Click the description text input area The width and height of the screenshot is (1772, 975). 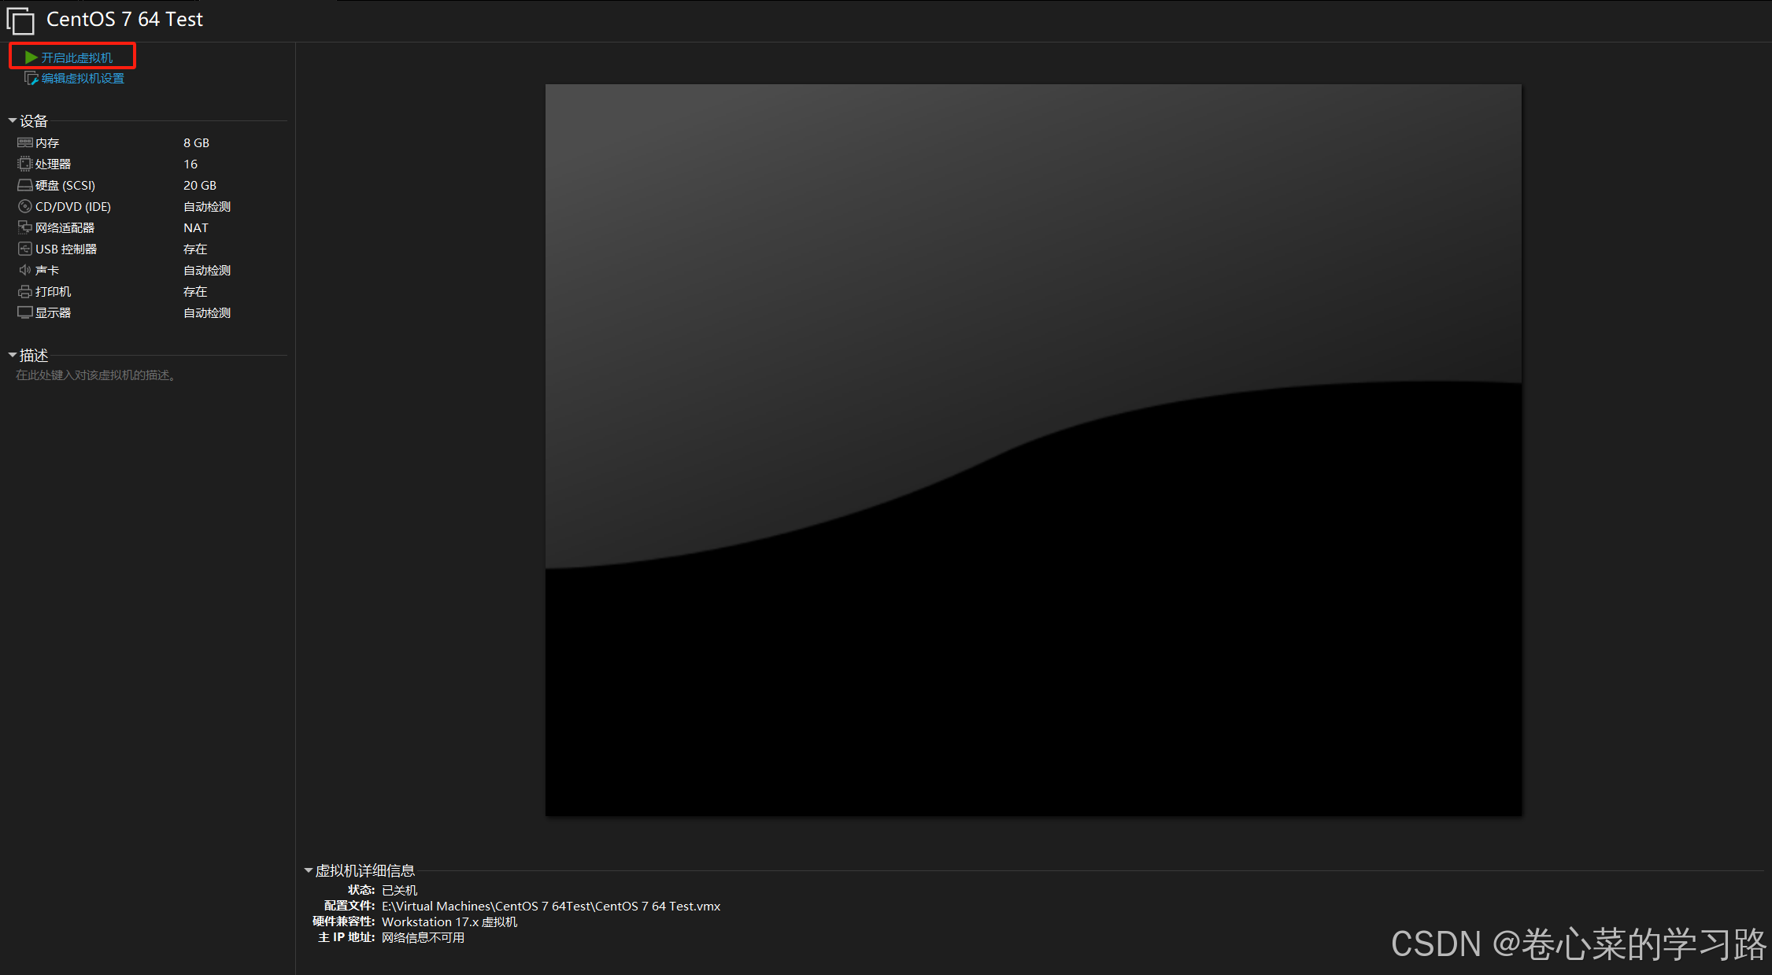click(x=96, y=375)
